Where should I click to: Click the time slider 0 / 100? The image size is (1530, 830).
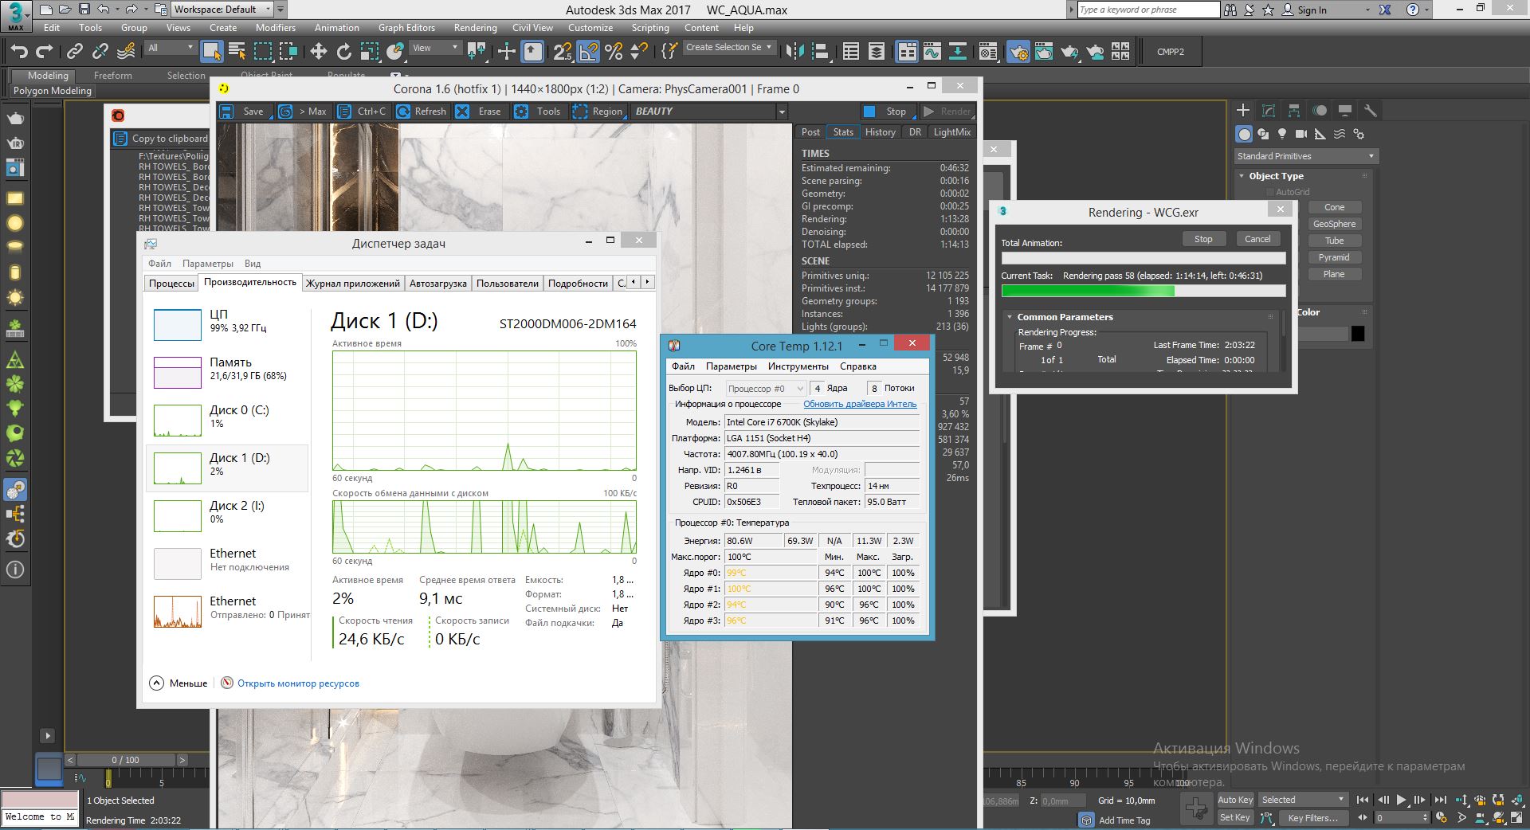coord(125,760)
